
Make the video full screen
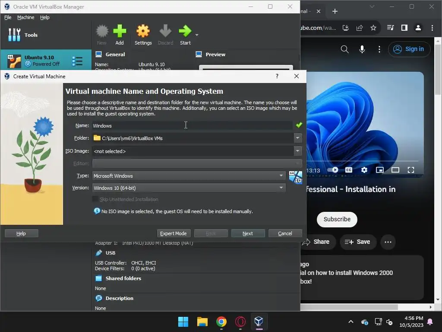pos(411,169)
